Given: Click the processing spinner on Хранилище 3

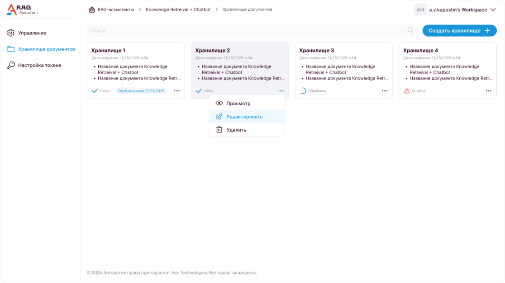Looking at the screenshot, I should (303, 91).
